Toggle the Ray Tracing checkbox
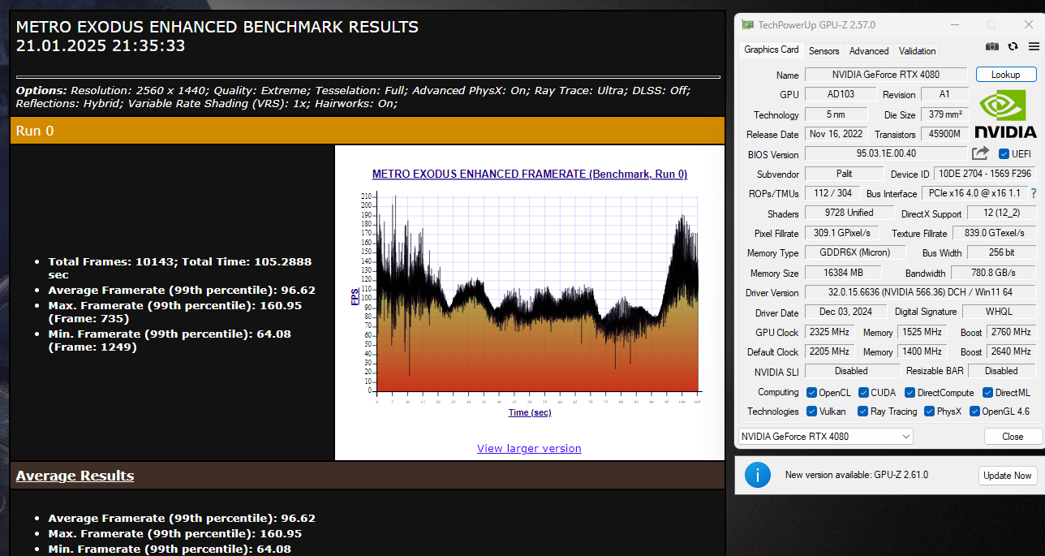 coord(863,412)
